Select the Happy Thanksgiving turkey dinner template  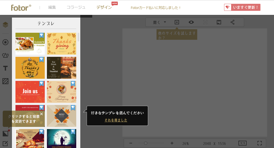[x=30, y=139]
